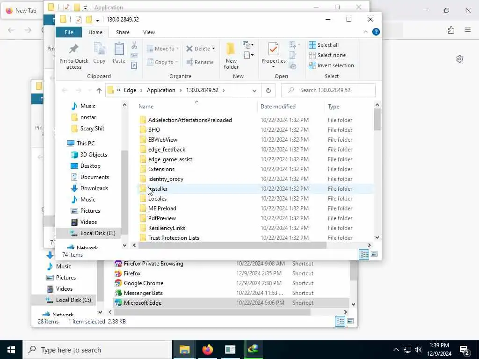
Task: Toggle quick access toolbar Properties checkmark
Action: pyautogui.click(x=79, y=20)
